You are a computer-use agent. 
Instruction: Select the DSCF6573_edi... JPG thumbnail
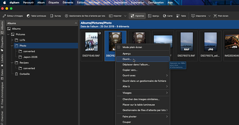click(211, 42)
